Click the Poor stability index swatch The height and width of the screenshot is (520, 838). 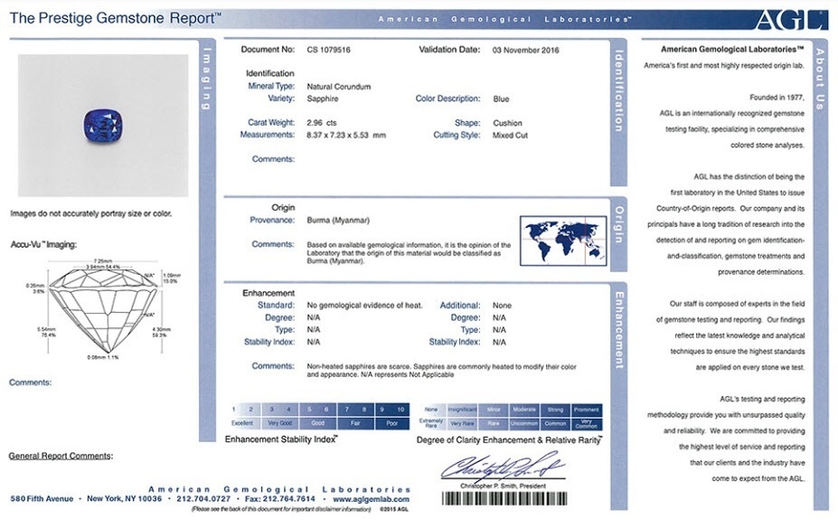click(x=391, y=422)
